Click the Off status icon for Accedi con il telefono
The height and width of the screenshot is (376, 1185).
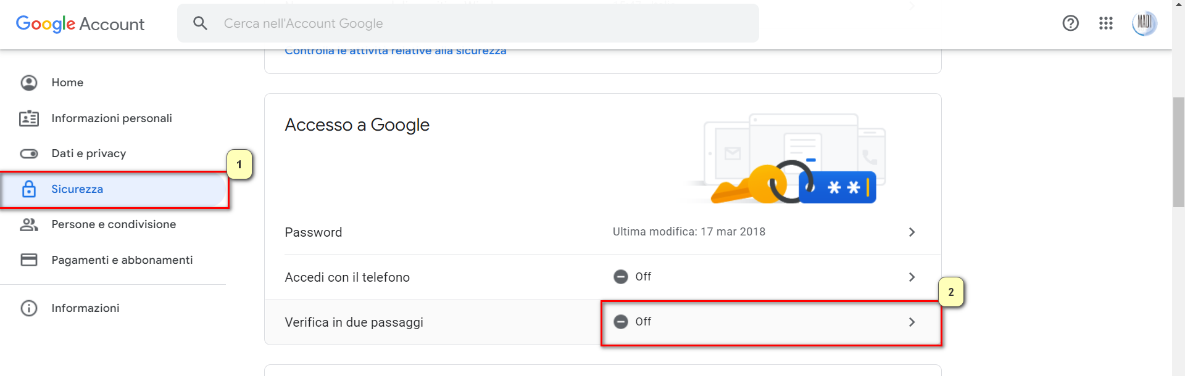[x=621, y=277]
